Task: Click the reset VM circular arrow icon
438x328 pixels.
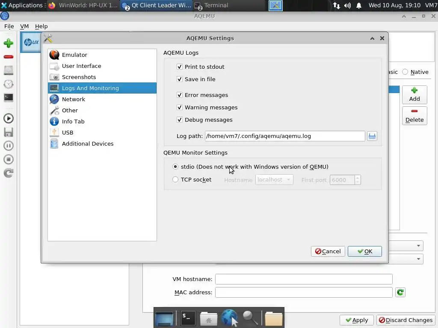Action: point(9,173)
